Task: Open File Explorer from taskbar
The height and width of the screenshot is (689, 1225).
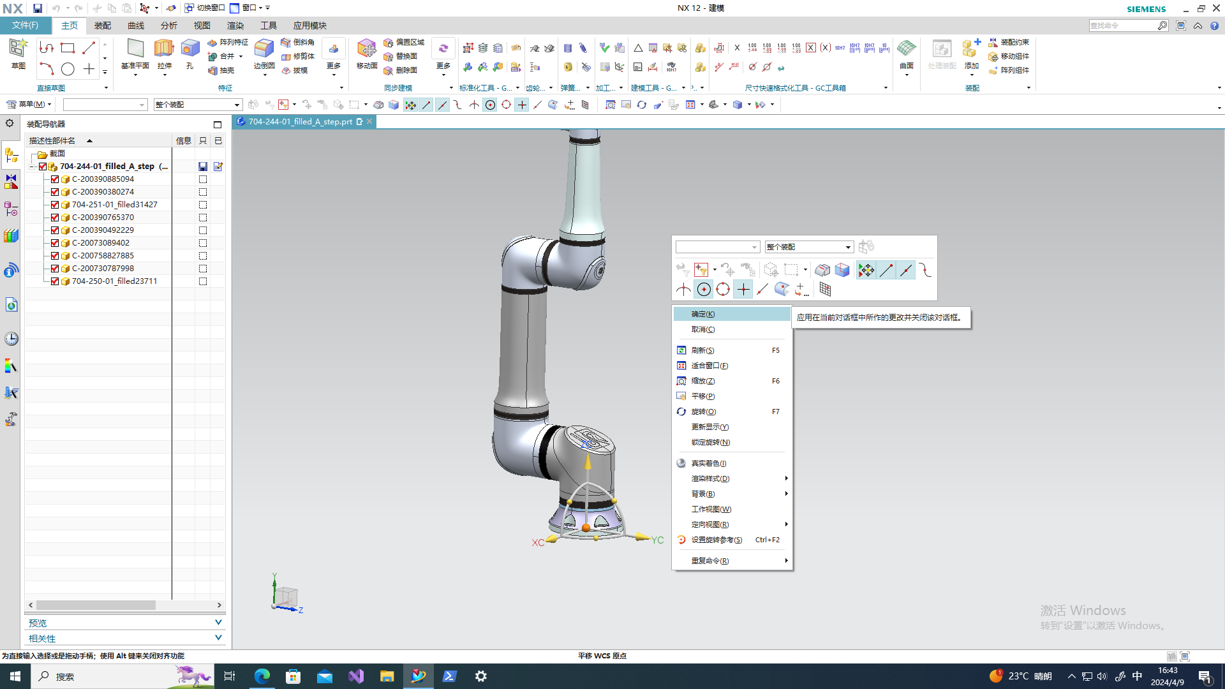Action: click(x=387, y=676)
